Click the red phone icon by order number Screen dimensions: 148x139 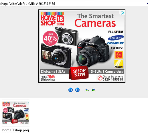tap(100, 78)
